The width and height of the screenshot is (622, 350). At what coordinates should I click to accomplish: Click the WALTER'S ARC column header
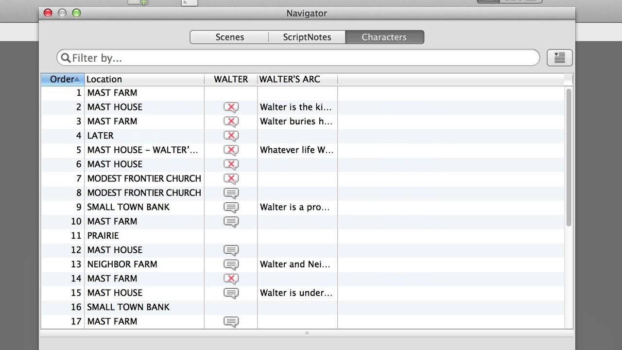tap(297, 79)
